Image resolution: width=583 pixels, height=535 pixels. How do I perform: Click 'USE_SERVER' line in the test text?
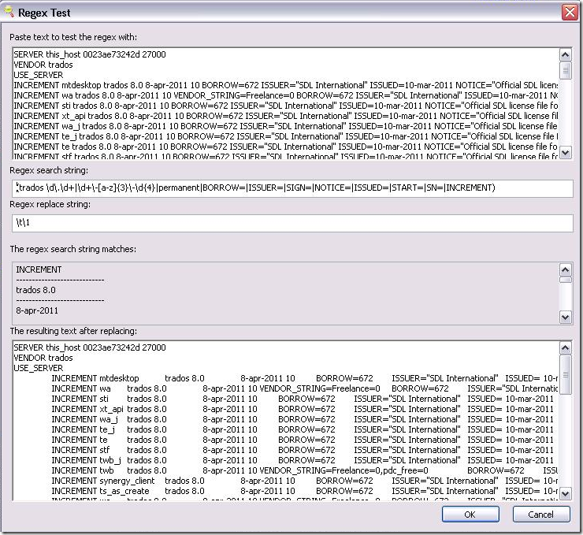(39, 75)
